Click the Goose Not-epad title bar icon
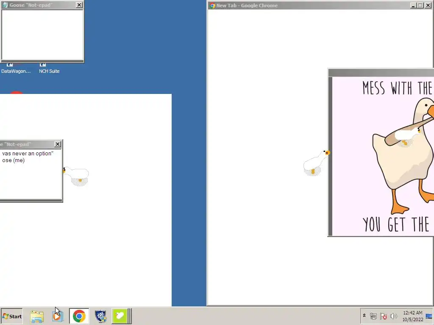The width and height of the screenshot is (434, 325). [x=5, y=5]
